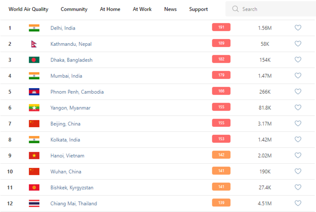Click the Cambodia flag icon
Screen dimensions: 316x212
pyautogui.click(x=34, y=92)
